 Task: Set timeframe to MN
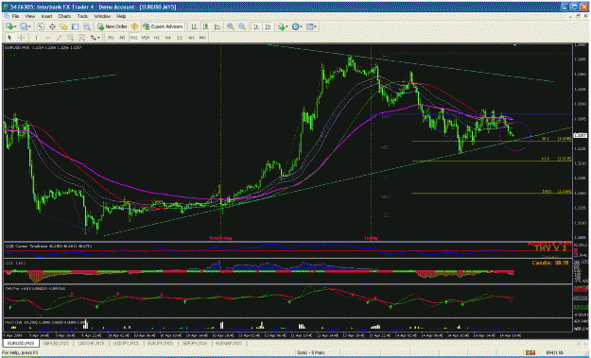[202, 38]
